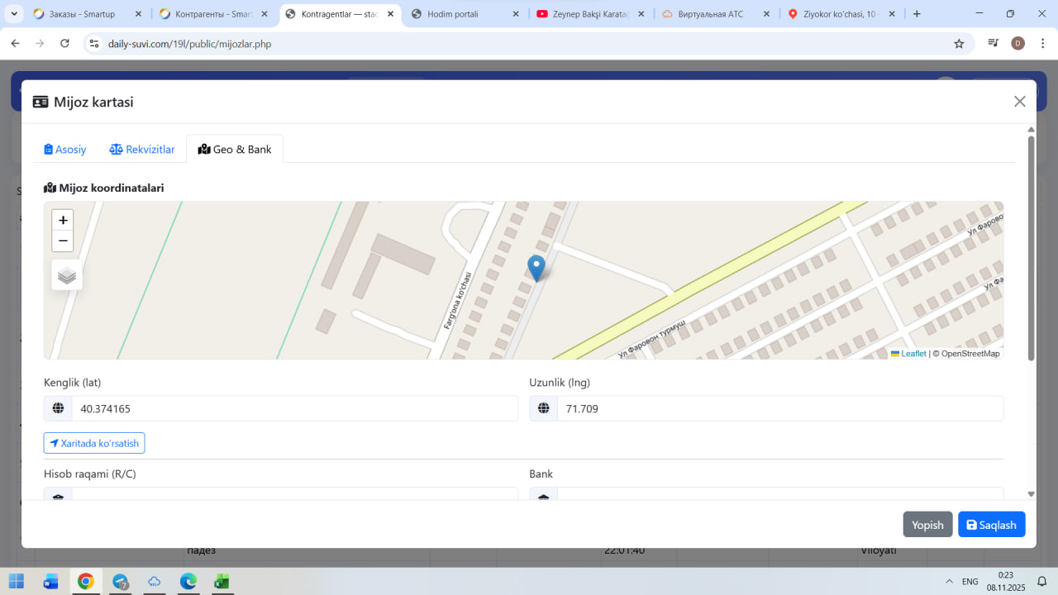The height and width of the screenshot is (595, 1058).
Task: Go back to the previous page
Action: (x=15, y=44)
